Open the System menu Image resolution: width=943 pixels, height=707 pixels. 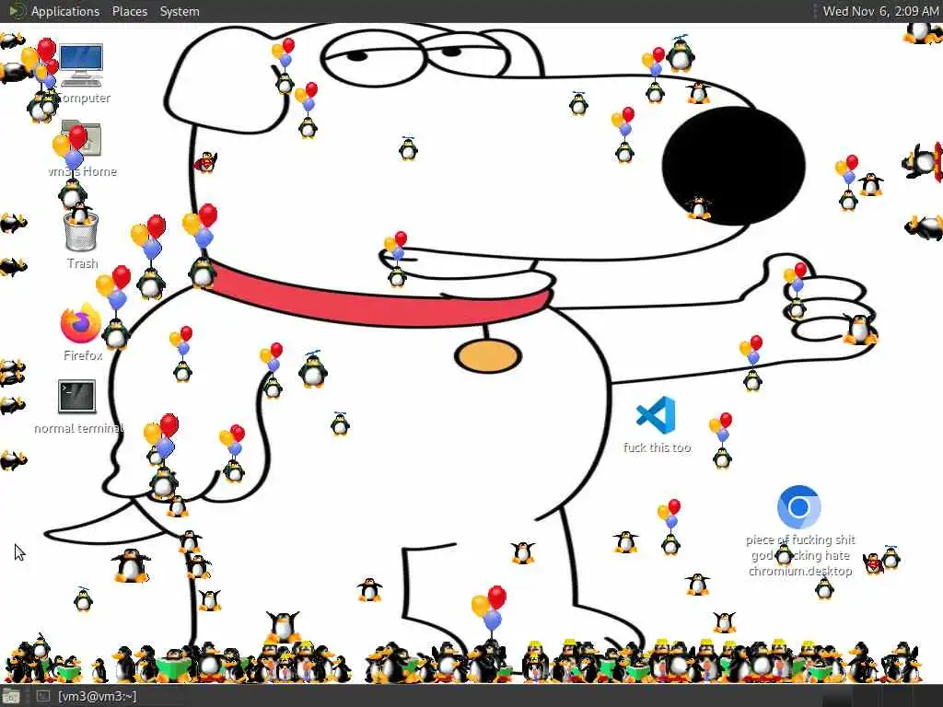(x=180, y=11)
